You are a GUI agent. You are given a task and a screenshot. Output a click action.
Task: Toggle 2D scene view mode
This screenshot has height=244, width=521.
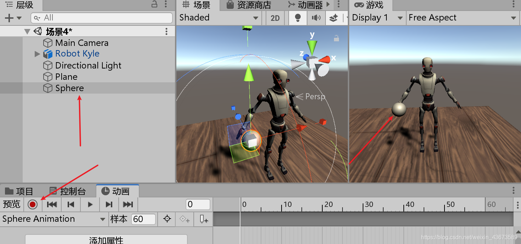click(275, 18)
